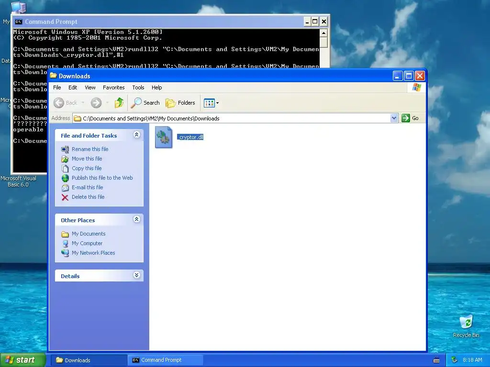Open Forward history dropdown arrow
This screenshot has width=490, height=367.
107,103
